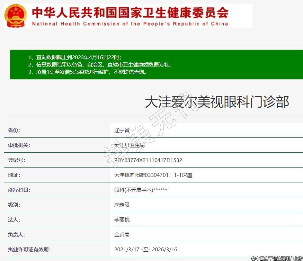The width and height of the screenshot is (303, 261).
Task: Select the 辽宁省 province value
Action: click(122, 130)
